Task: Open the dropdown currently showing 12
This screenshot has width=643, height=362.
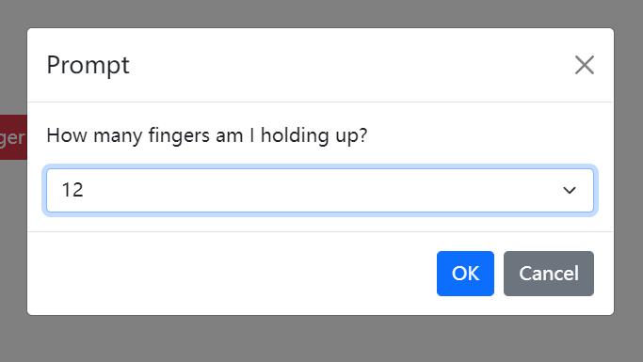Action: tap(320, 191)
